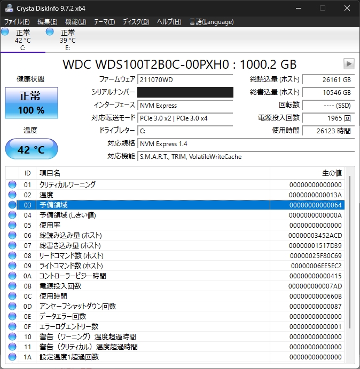Open the ファイル(F) menu
360x369 pixels.
click(17, 22)
